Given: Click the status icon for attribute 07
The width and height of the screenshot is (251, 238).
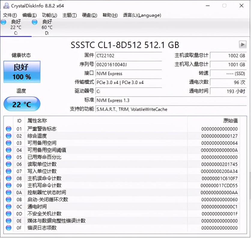Looking at the screenshot, I should point(9,171).
